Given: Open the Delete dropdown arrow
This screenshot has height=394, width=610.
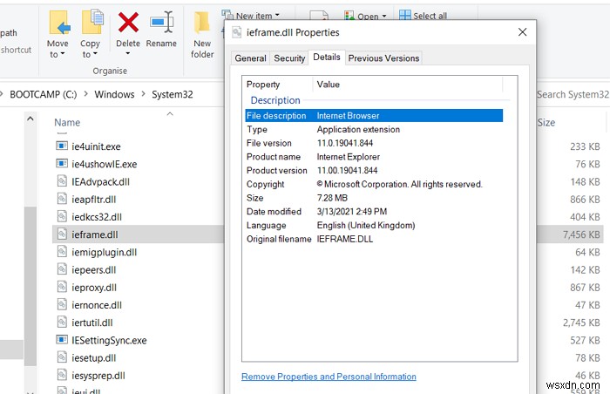Looking at the screenshot, I should click(x=128, y=54).
